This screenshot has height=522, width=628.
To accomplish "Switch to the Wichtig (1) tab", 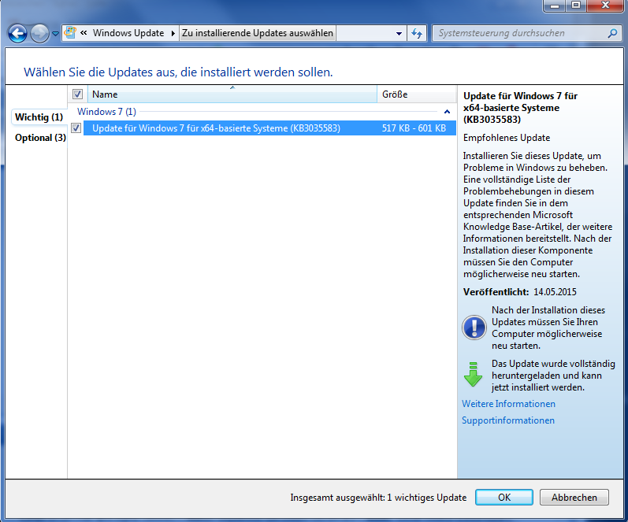I will [x=39, y=117].
